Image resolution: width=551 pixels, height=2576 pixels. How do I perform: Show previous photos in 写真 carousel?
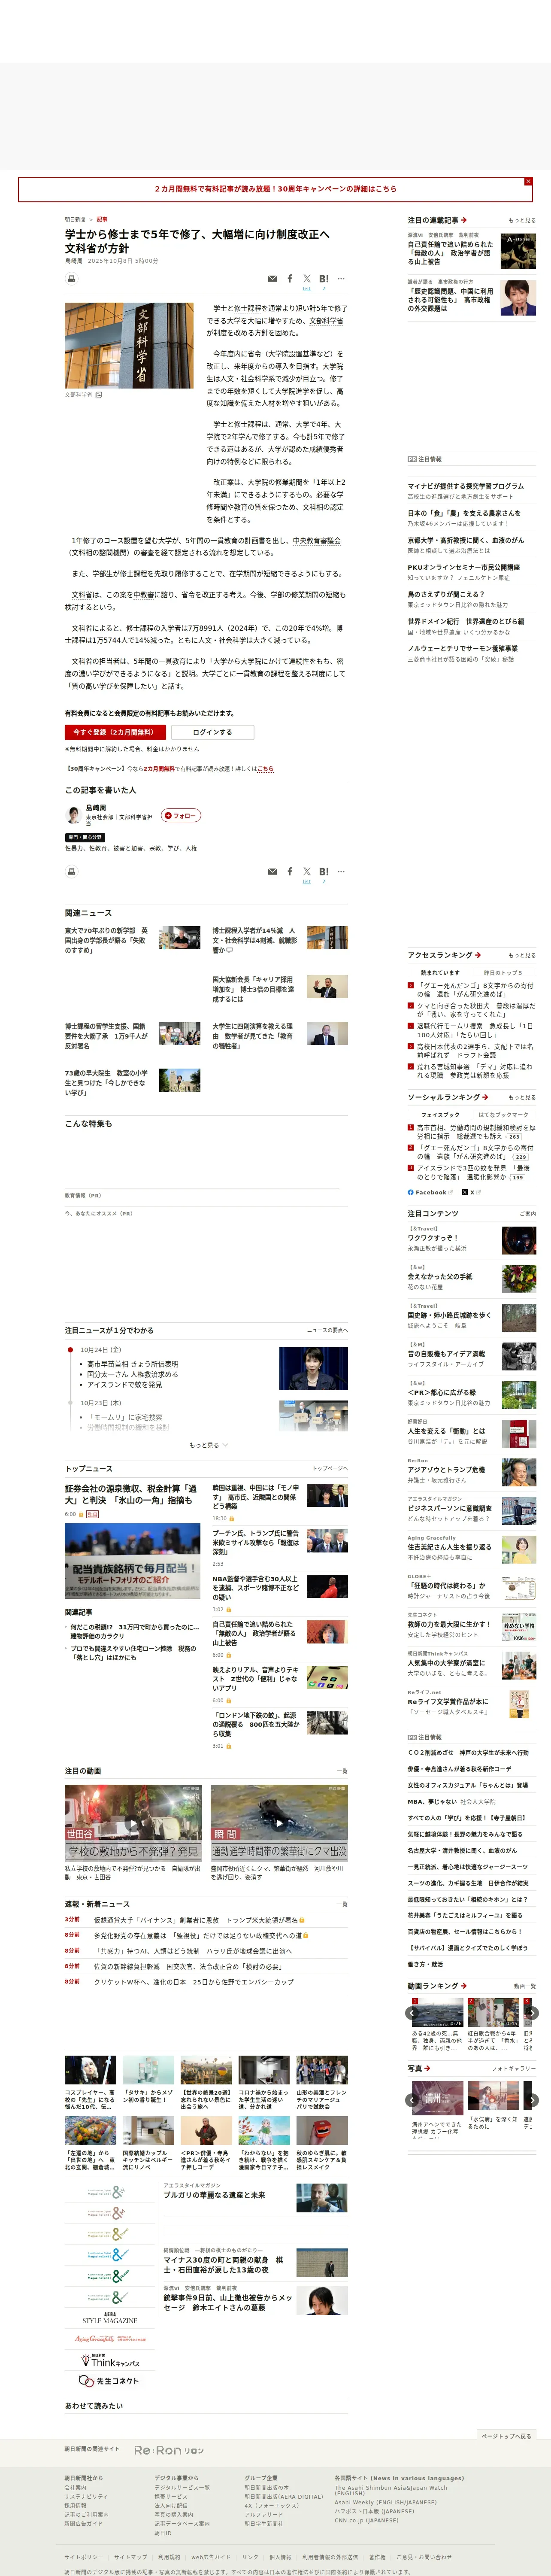(412, 2100)
